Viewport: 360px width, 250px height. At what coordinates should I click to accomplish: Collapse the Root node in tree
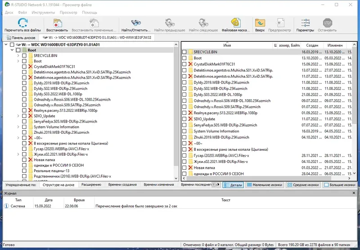pos(12,50)
